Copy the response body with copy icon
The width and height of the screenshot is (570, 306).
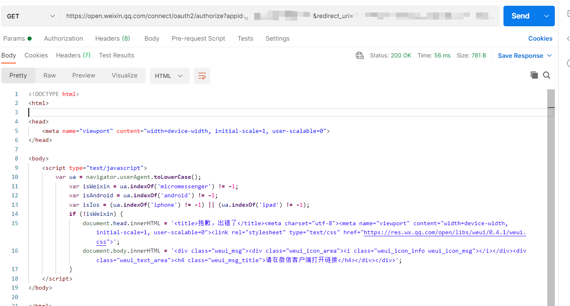click(534, 75)
